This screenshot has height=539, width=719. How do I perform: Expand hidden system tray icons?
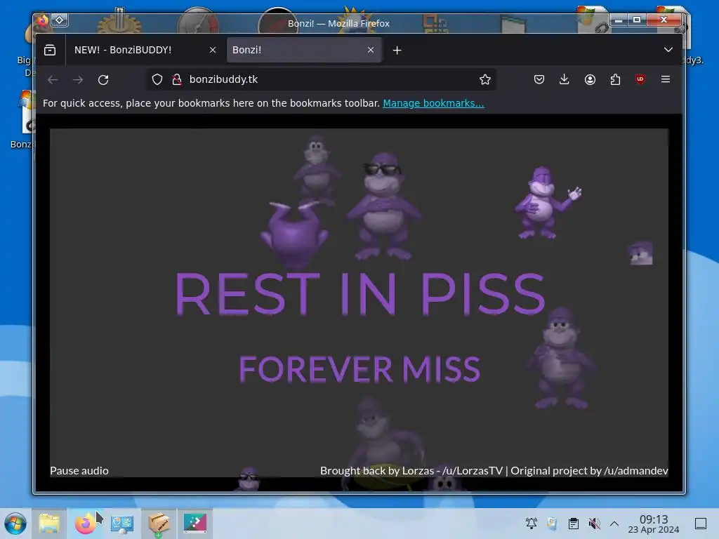[x=614, y=524]
